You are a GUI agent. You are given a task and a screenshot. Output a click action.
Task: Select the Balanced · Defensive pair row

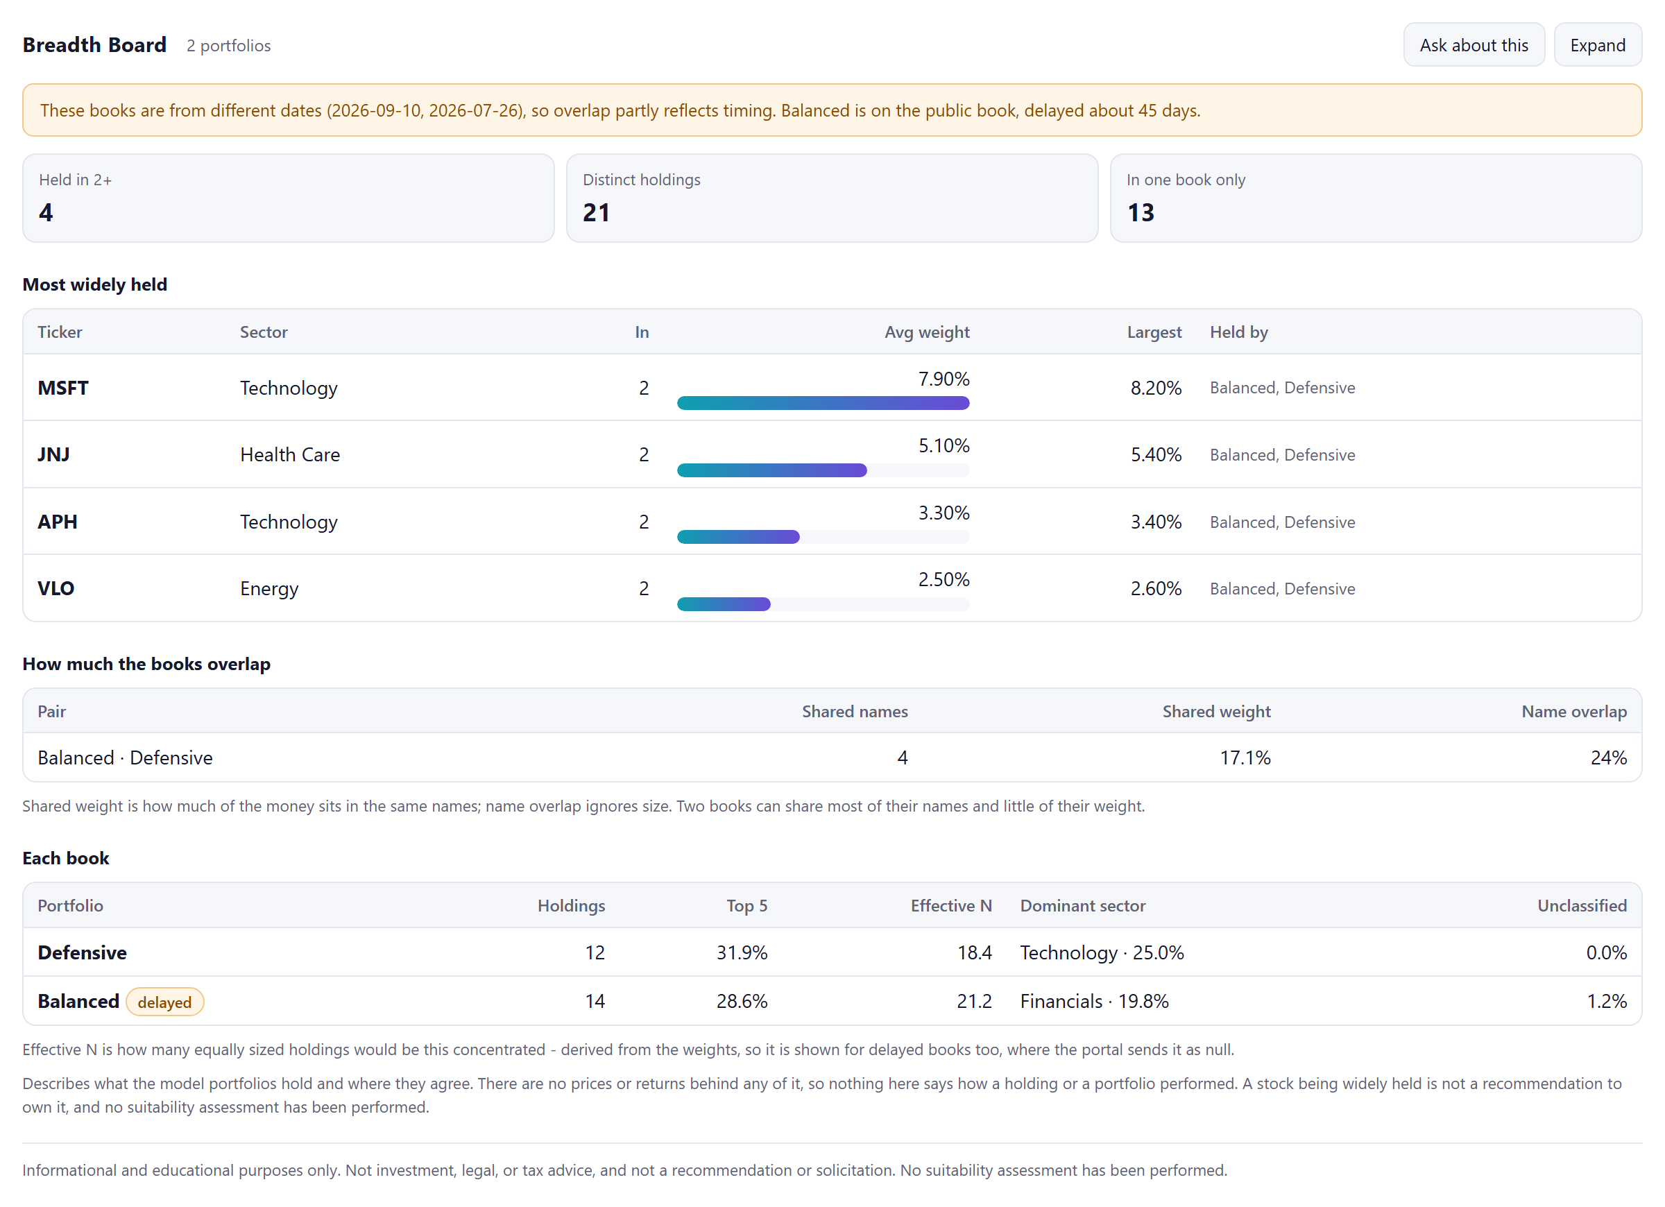832,757
